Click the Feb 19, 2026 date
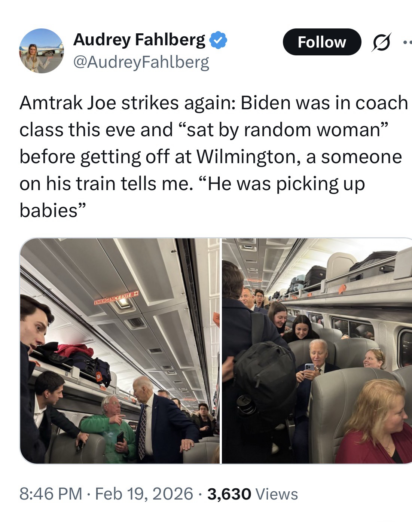 pyautogui.click(x=144, y=494)
